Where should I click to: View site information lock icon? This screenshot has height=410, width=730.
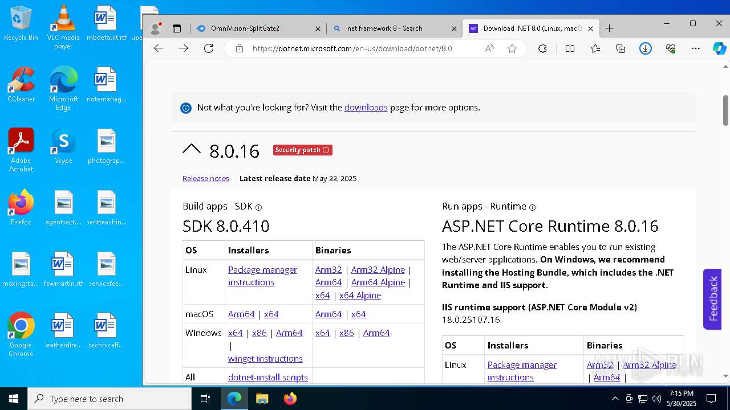coord(240,48)
